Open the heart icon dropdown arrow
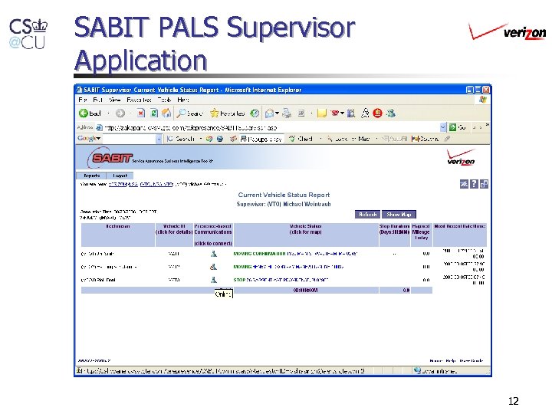Viewport: 552px width, 414px height. click(x=342, y=113)
